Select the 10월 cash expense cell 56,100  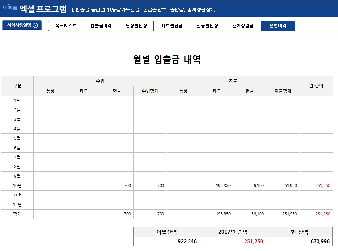(x=249, y=186)
